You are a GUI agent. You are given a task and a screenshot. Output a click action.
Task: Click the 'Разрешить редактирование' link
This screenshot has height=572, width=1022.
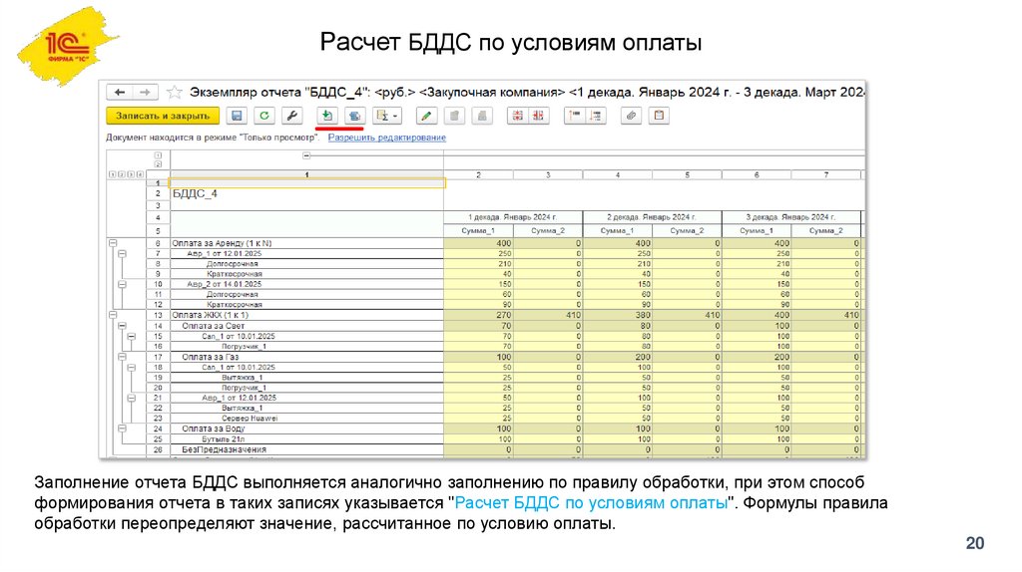pyautogui.click(x=386, y=138)
